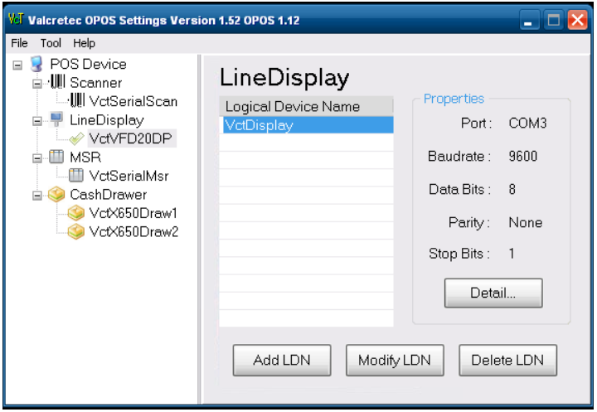Click the LineDisplay monitor icon
The width and height of the screenshot is (597, 412).
(56, 120)
